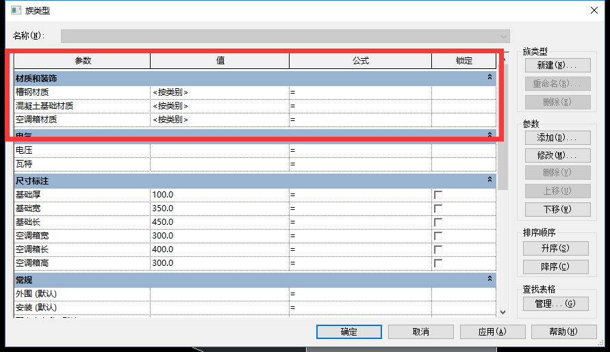
Task: Click the value cell for 电压
Action: click(x=220, y=150)
